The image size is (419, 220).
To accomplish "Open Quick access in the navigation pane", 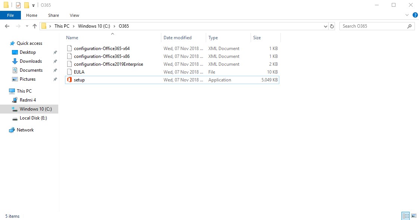I will pyautogui.click(x=30, y=43).
